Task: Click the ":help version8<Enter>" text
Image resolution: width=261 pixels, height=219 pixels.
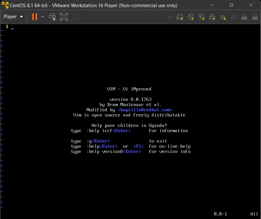Action: pos(114,152)
